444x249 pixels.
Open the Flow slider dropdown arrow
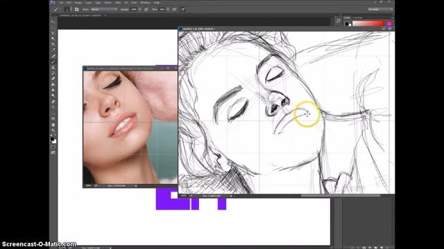[168, 9]
